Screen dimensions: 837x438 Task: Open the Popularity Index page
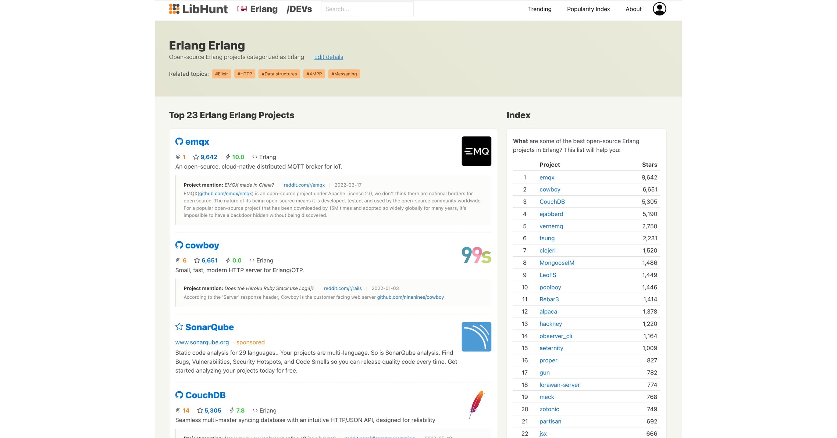(588, 9)
